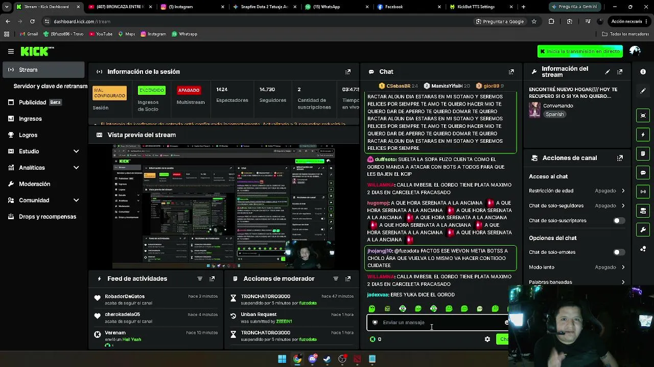654x367 pixels.
Task: Expand the Analíticas sidebar section
Action: (x=43, y=168)
